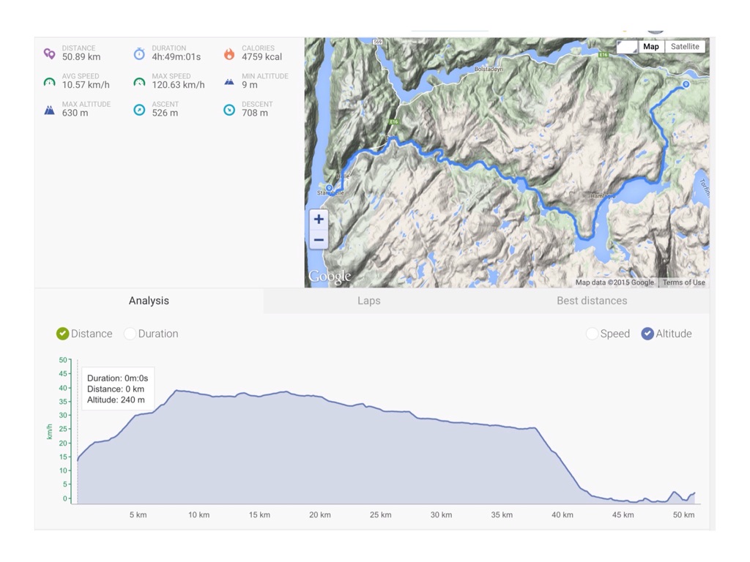The width and height of the screenshot is (750, 562).
Task: Zoom out on the map
Action: (x=319, y=240)
